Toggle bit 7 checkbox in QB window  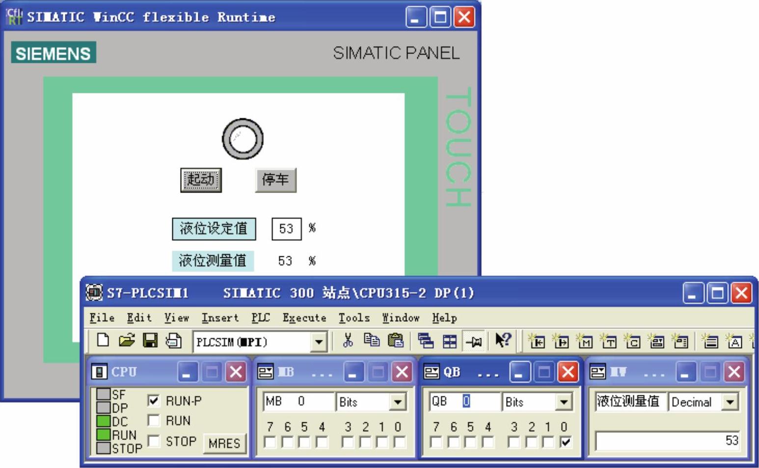pyautogui.click(x=436, y=442)
